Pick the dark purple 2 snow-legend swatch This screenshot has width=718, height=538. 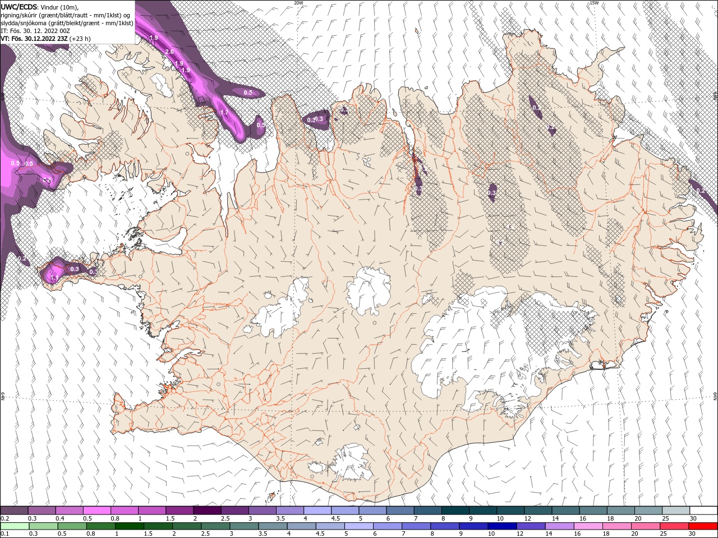206,511
